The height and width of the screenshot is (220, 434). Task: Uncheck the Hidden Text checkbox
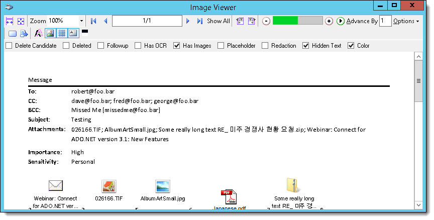(305, 46)
